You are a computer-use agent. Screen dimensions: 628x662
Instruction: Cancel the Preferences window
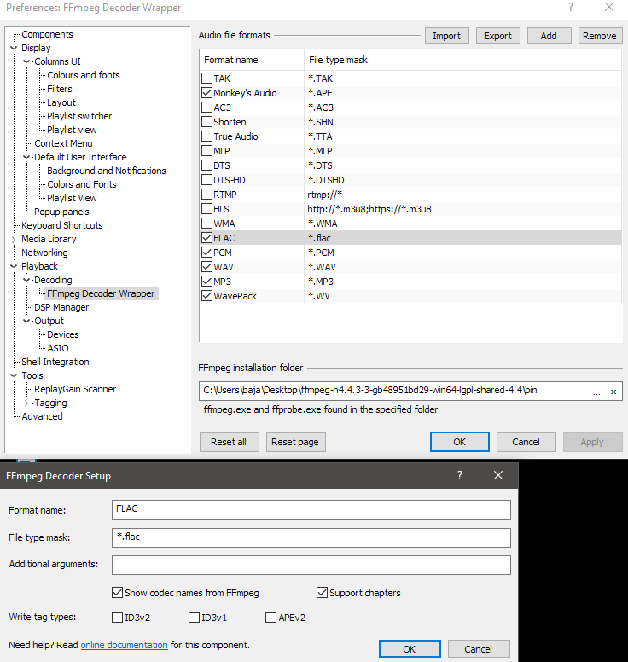tap(526, 442)
